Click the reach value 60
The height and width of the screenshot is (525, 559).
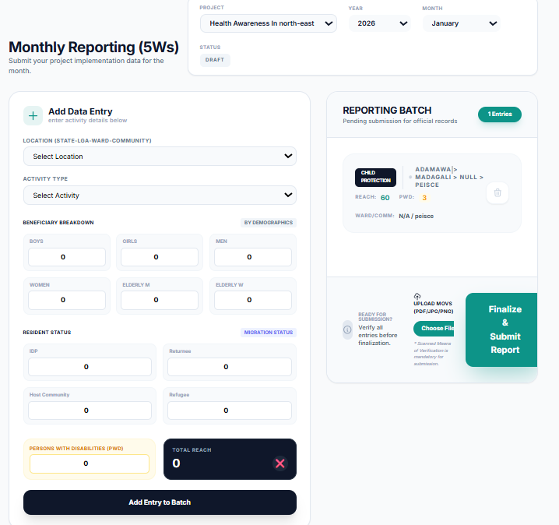coord(385,198)
